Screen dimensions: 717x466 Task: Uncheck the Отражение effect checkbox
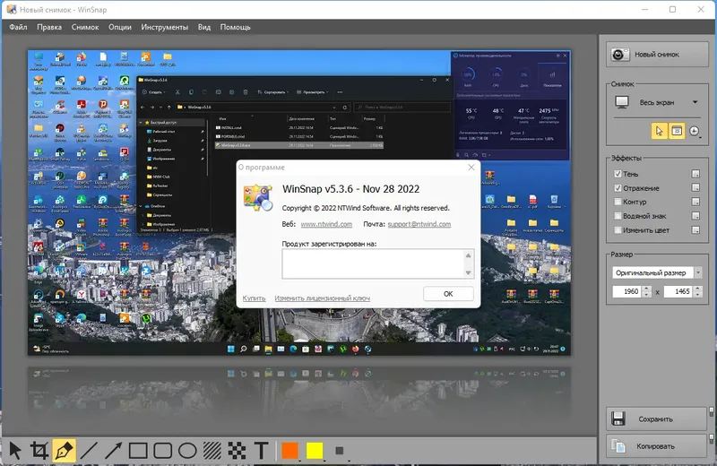[x=618, y=188]
